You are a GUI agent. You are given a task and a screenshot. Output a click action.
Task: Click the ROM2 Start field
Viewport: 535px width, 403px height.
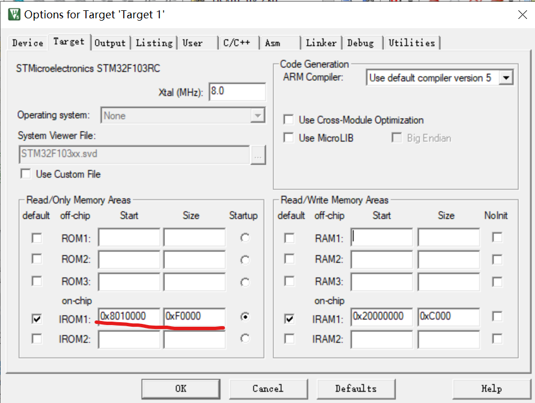point(129,260)
